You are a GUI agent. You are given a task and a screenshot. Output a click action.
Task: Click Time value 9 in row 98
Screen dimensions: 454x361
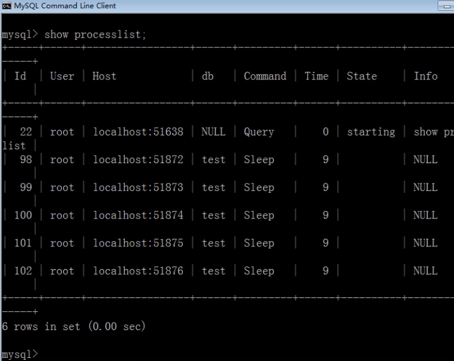326,159
